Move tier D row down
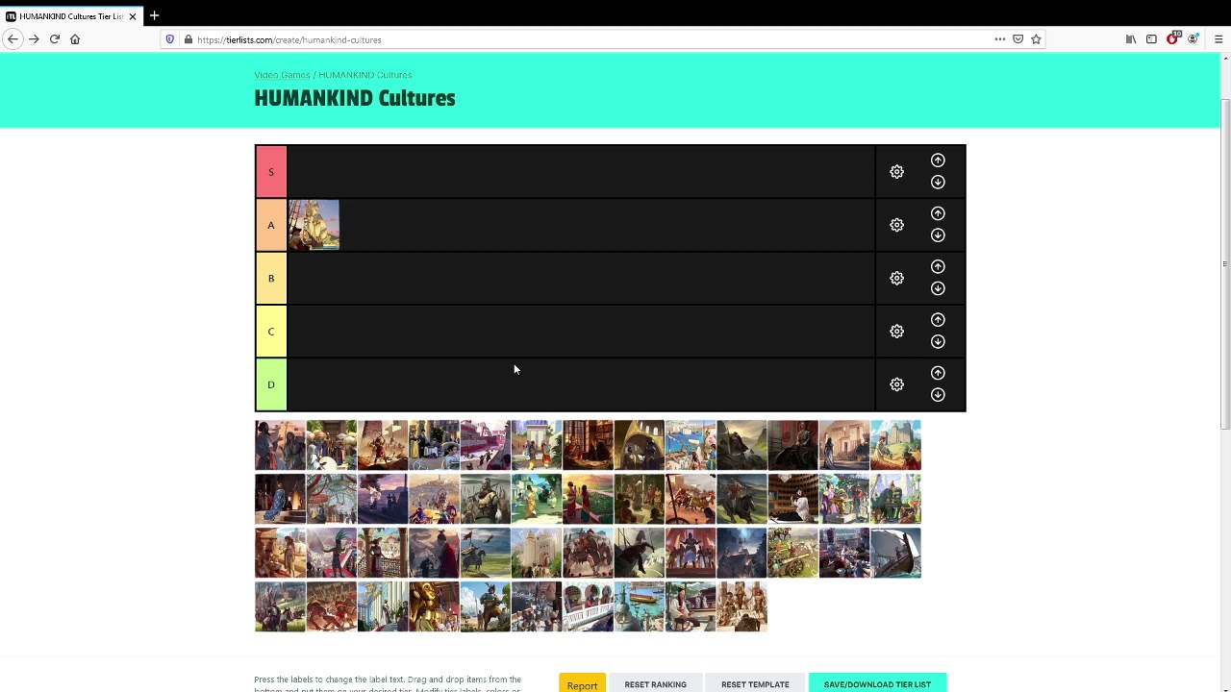The image size is (1231, 692). coord(938,395)
